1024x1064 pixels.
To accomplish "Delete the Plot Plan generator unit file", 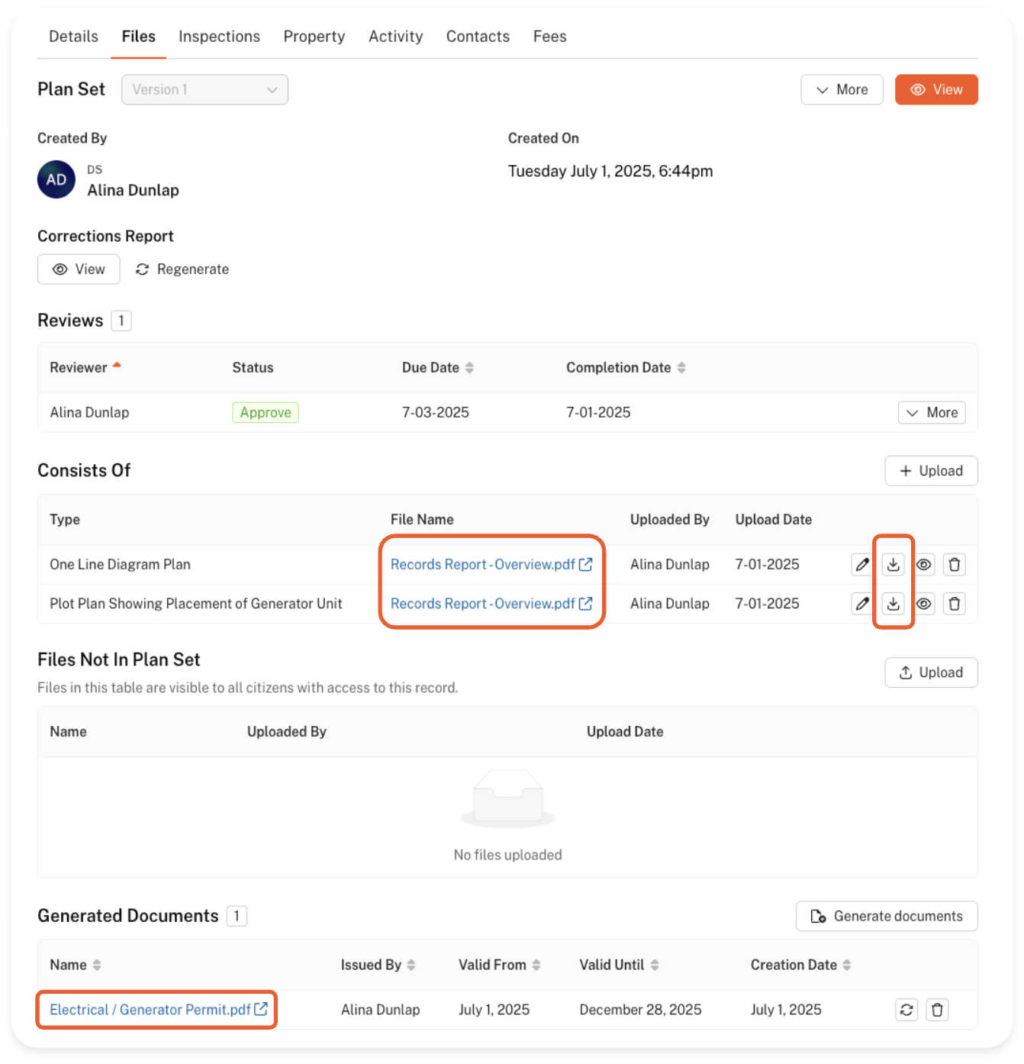I will click(954, 604).
